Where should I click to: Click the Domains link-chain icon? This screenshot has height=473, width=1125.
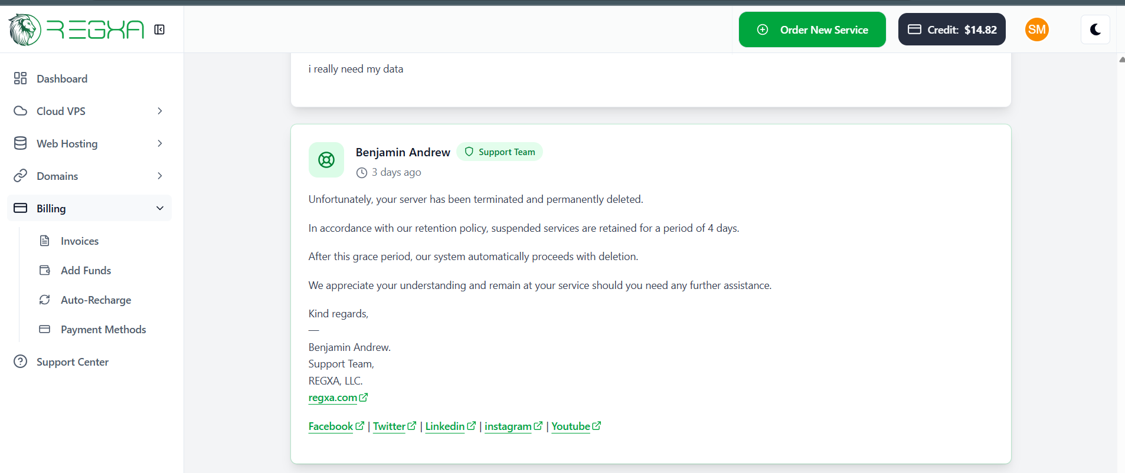point(21,176)
